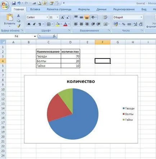
Task: Click the Cut scissors icon
Action: [x=18, y=15]
